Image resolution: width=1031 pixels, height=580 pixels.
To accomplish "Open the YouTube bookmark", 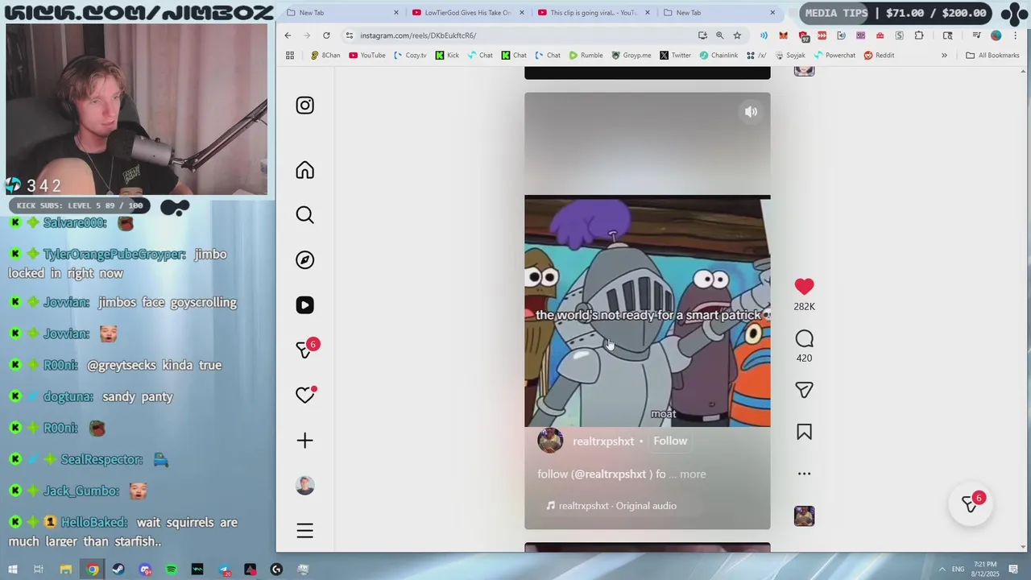I will (367, 56).
